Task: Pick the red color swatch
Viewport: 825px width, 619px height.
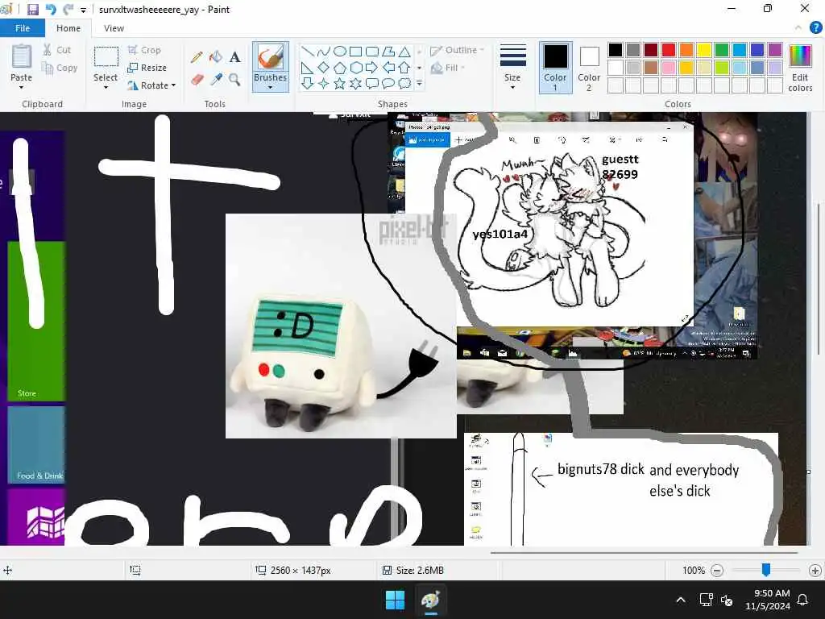Action: coord(669,50)
